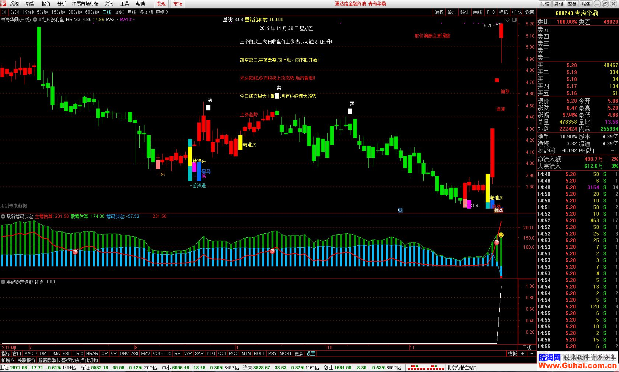619x372 pixels.
Task: Switch to the 市场 tab
Action: pos(178,4)
